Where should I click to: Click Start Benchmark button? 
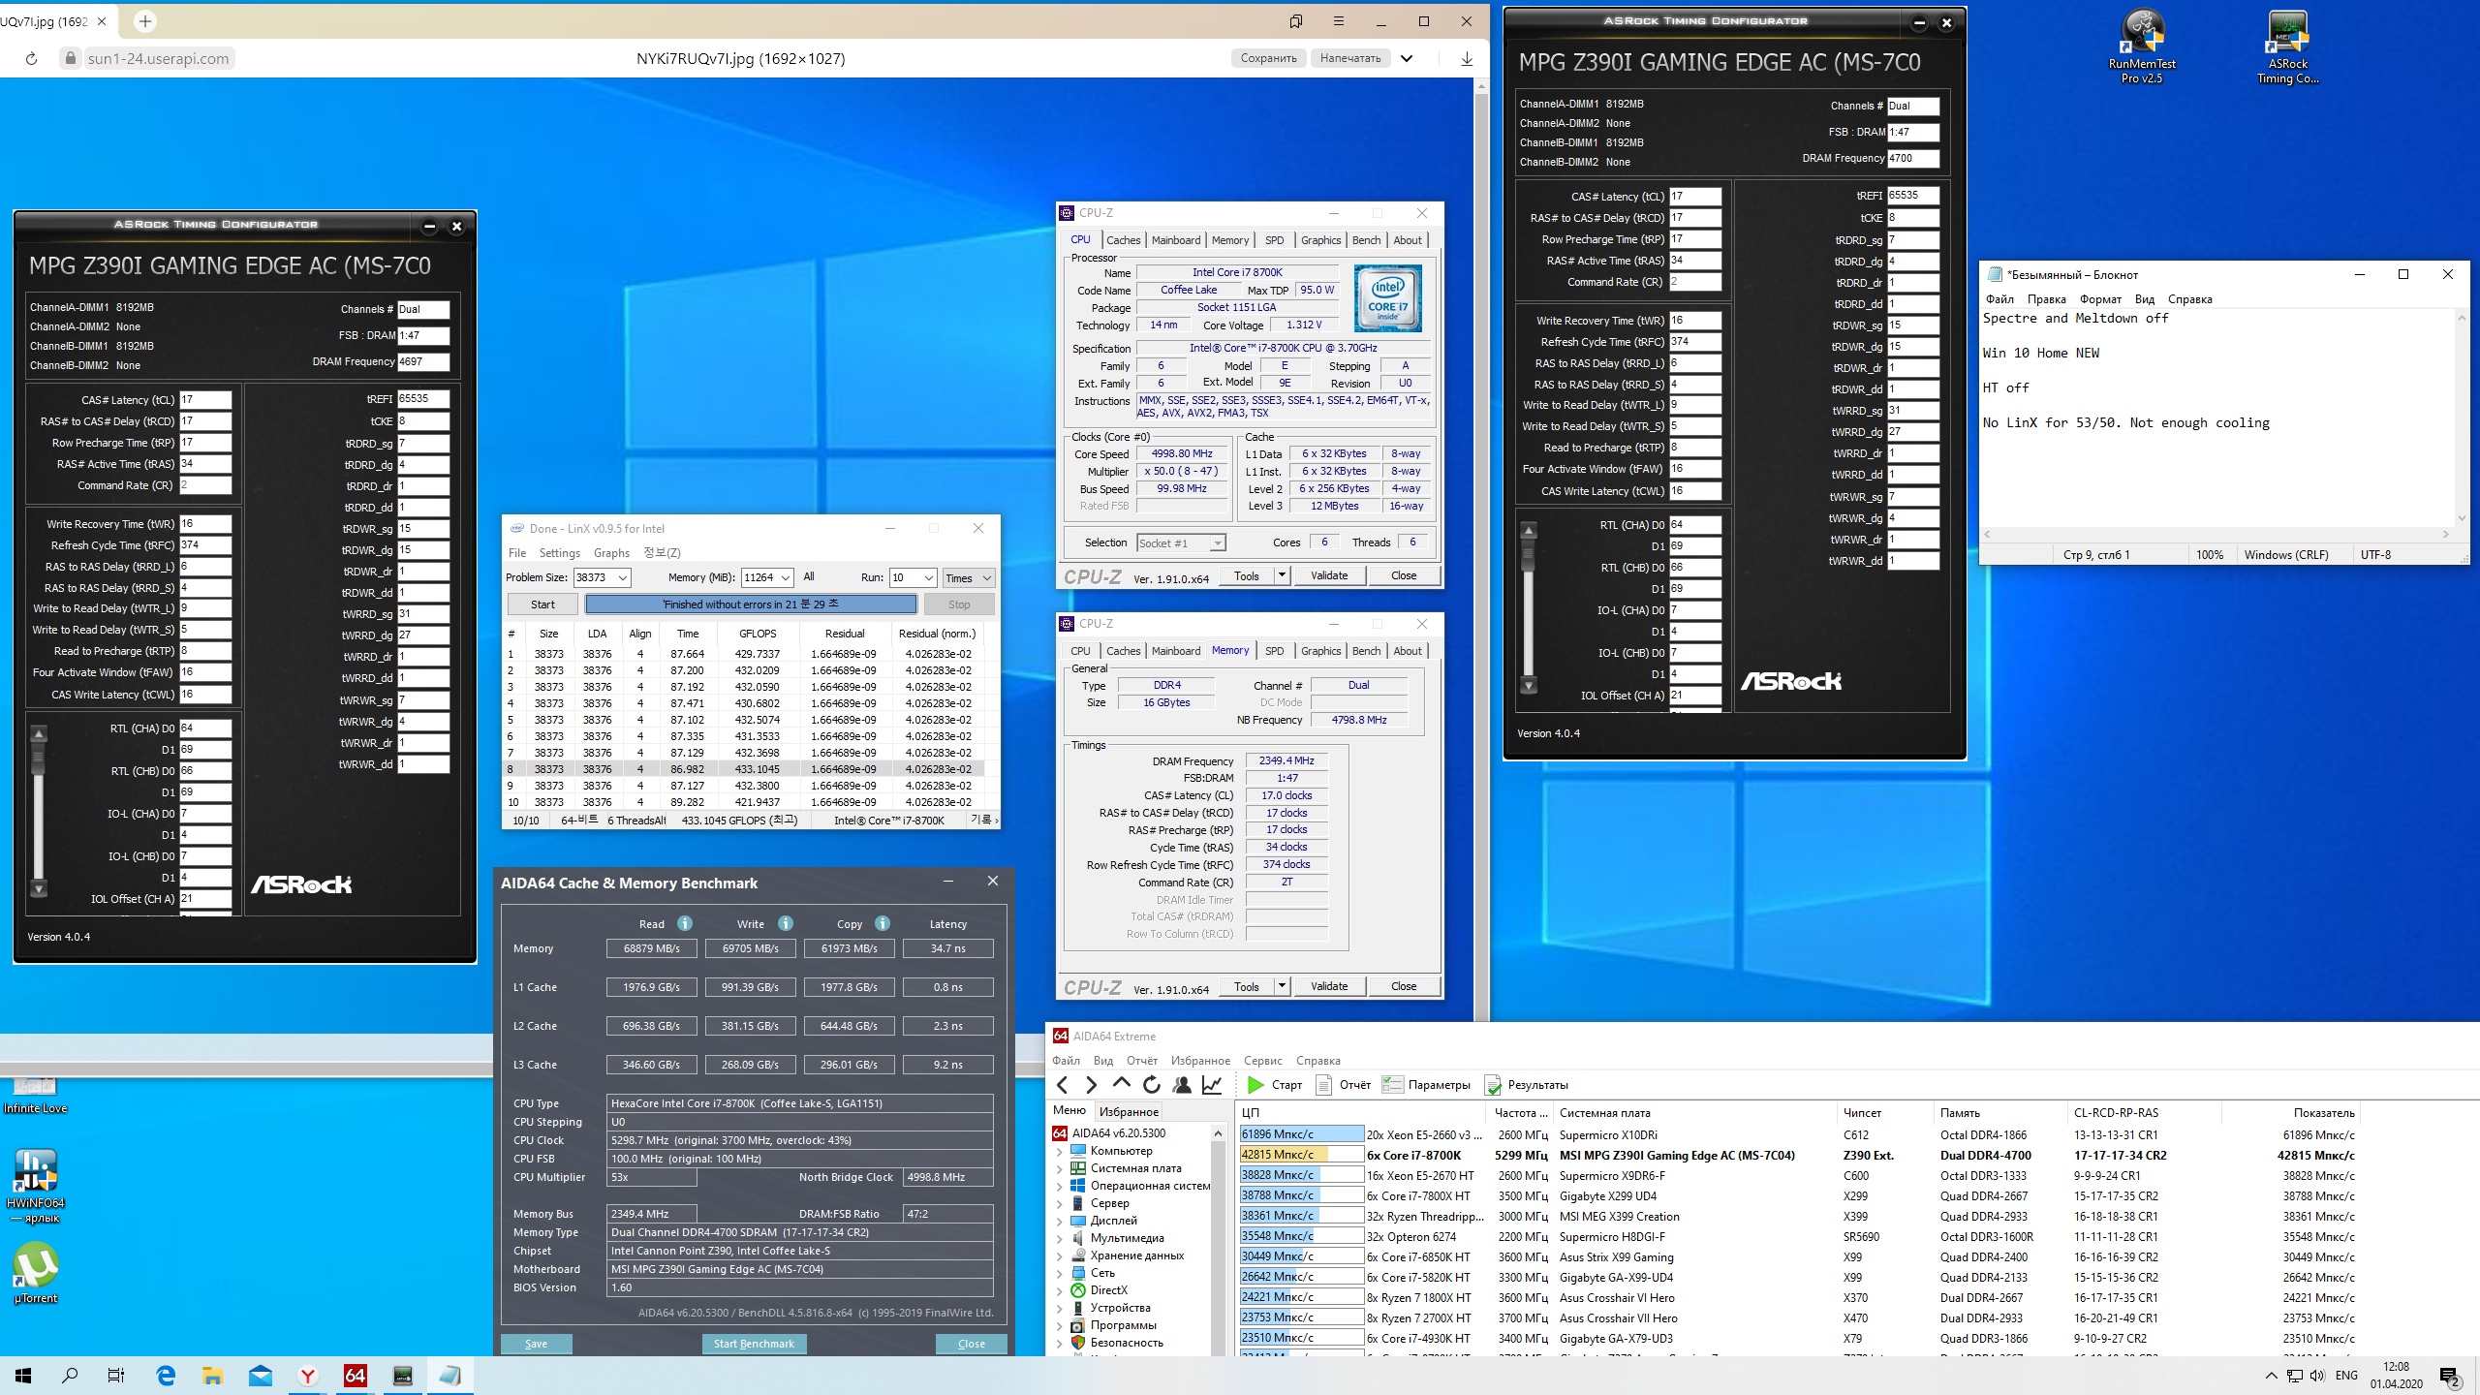(754, 1344)
